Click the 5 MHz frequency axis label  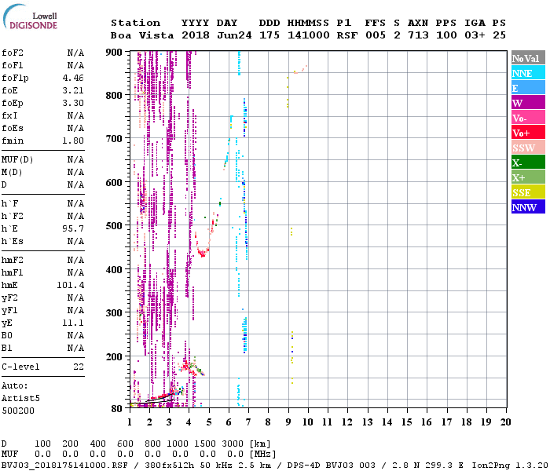pyautogui.click(x=209, y=422)
